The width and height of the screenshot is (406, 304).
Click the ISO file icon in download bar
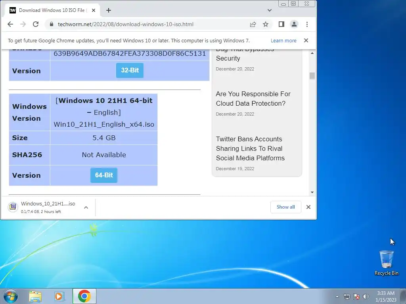tap(13, 207)
